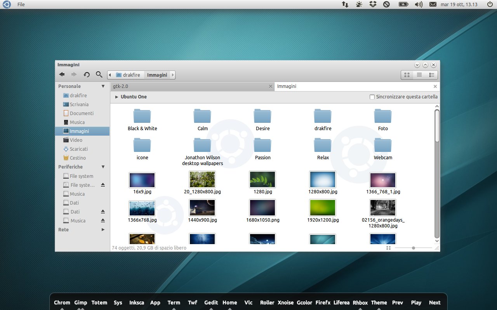Eject the Musica removable volume
The height and width of the screenshot is (310, 497).
point(103,220)
